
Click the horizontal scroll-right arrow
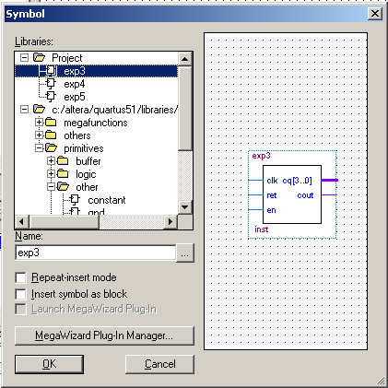pos(170,222)
